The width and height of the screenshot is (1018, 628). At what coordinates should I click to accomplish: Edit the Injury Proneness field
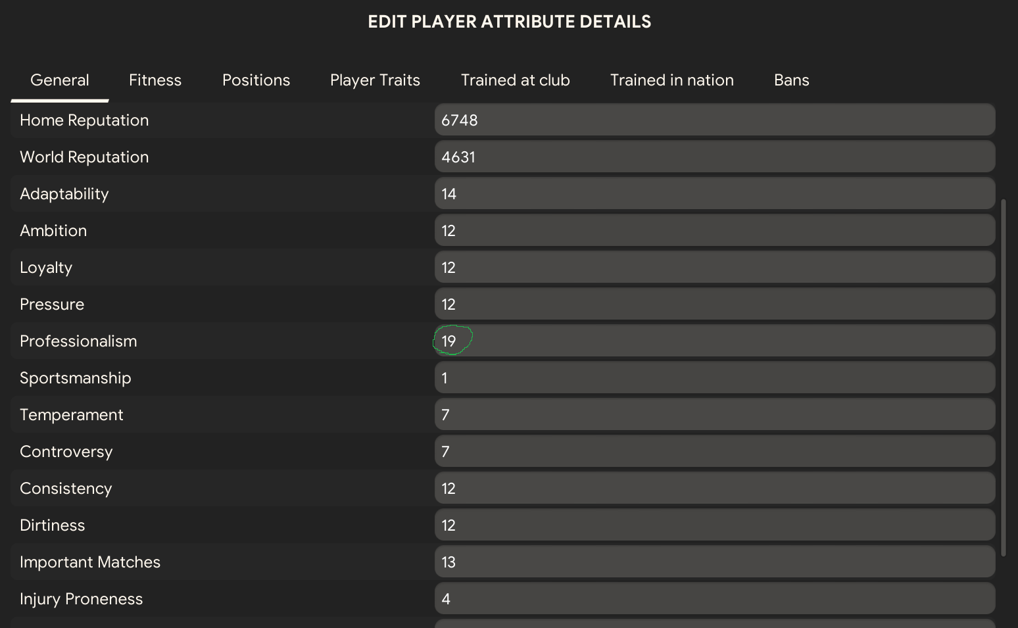[x=714, y=599]
